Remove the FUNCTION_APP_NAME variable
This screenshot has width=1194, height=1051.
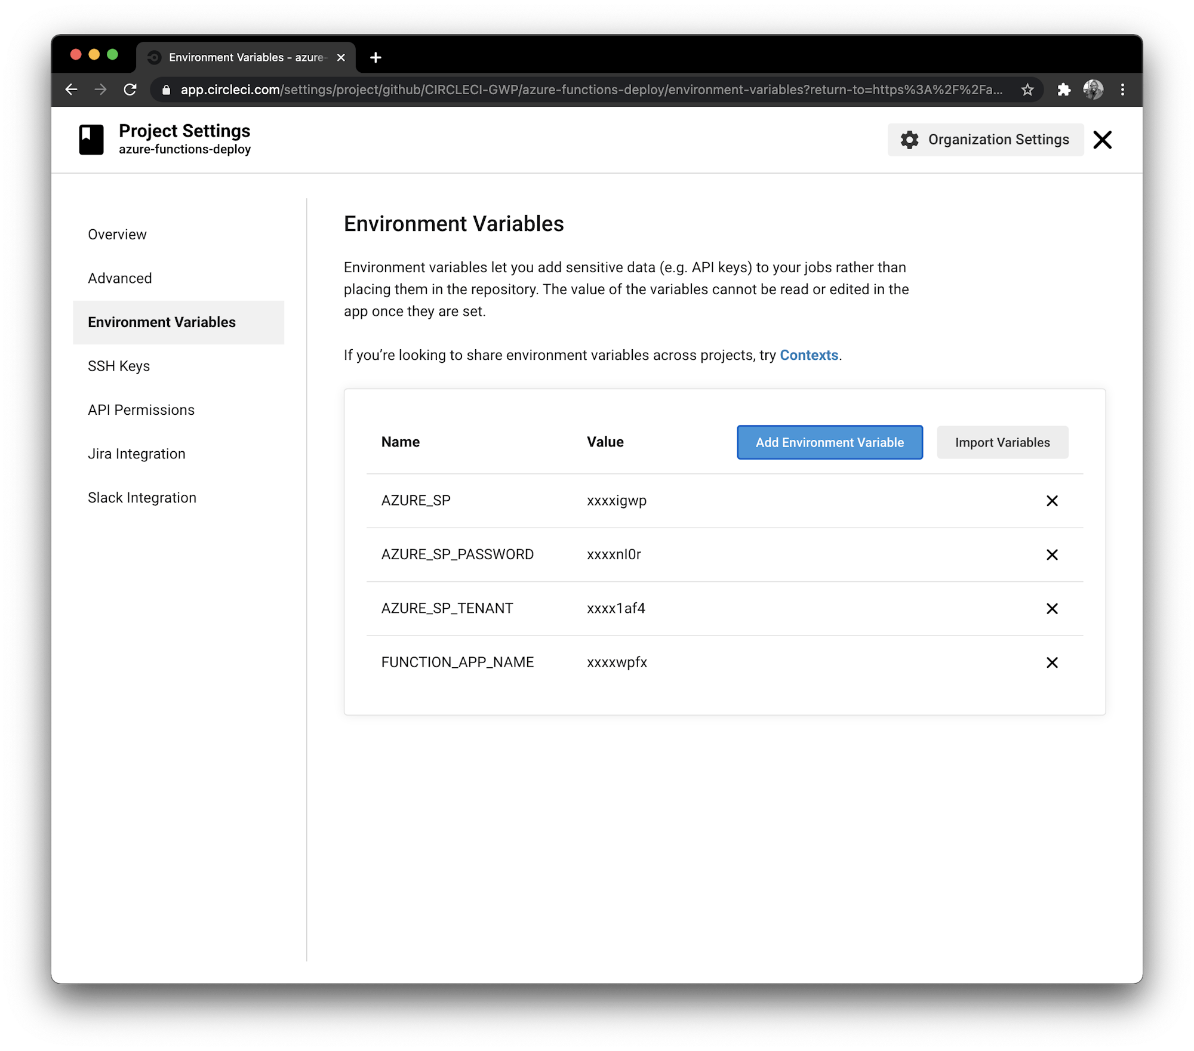tap(1052, 662)
